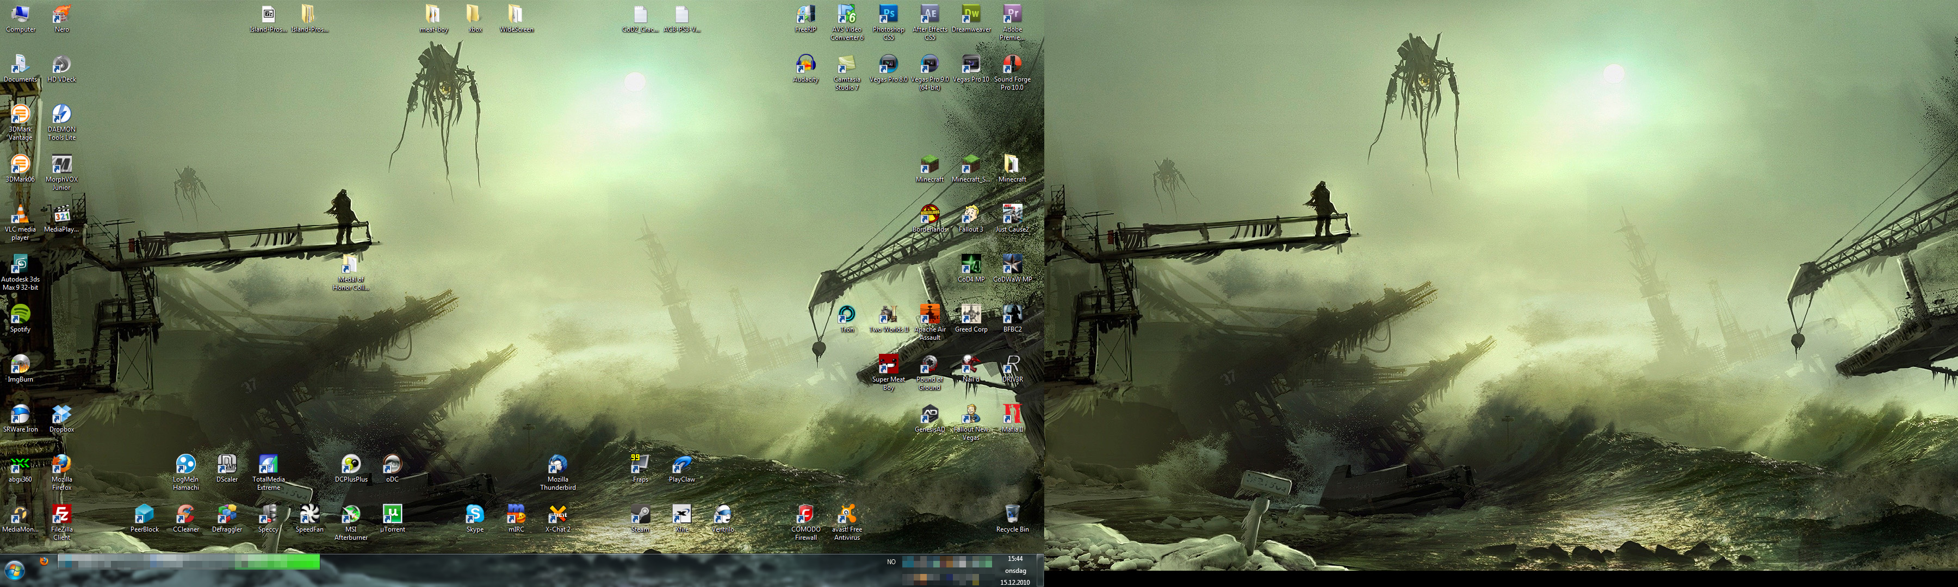This screenshot has height=587, width=1958.
Task: Open oDC shortcut
Action: (x=392, y=469)
